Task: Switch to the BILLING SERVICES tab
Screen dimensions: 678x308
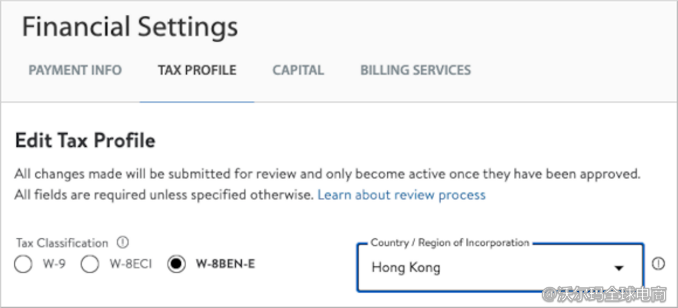Action: (x=415, y=70)
